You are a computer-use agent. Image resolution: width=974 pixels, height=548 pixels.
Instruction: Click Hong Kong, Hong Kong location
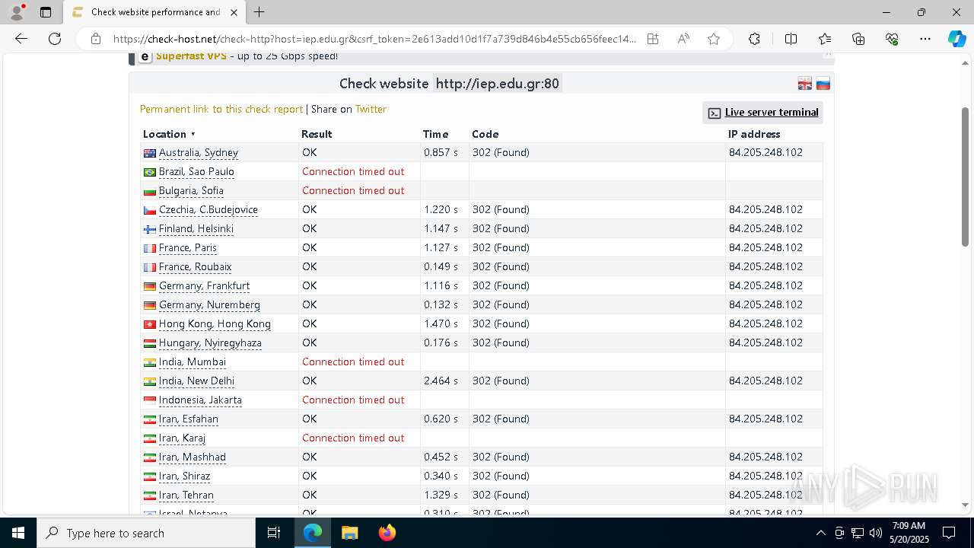click(215, 324)
